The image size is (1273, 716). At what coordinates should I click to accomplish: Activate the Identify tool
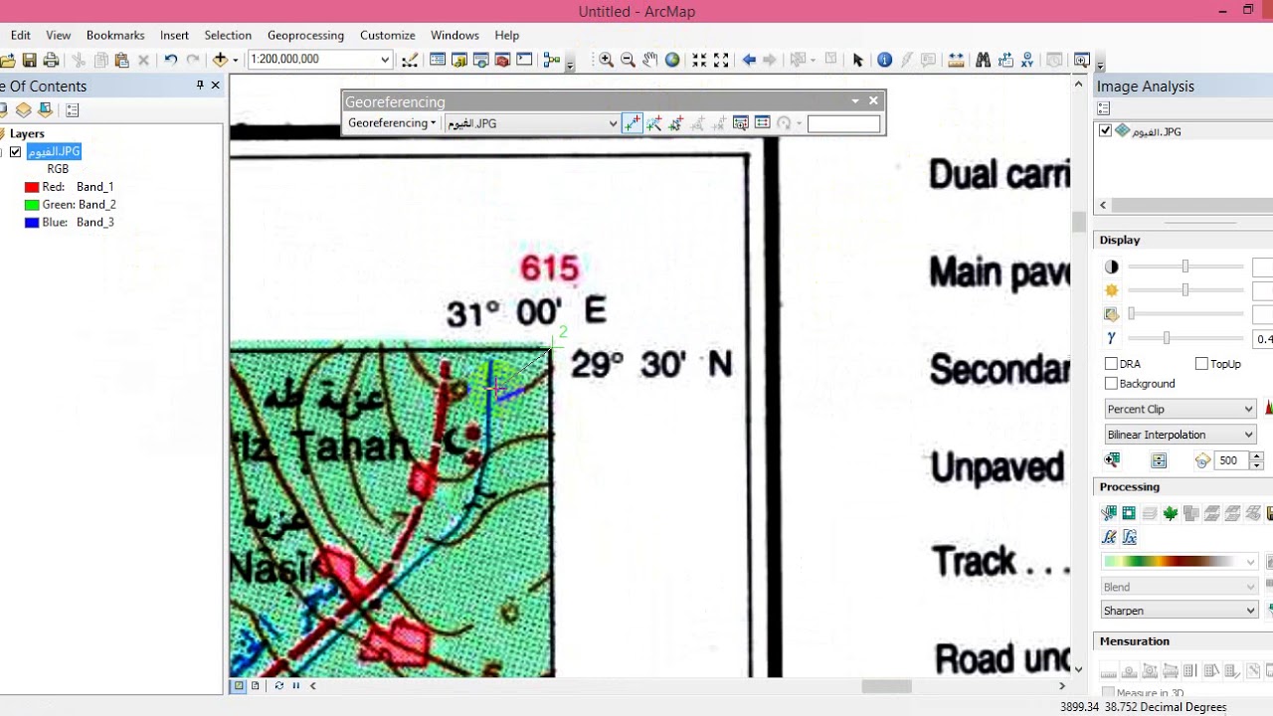[x=884, y=61]
